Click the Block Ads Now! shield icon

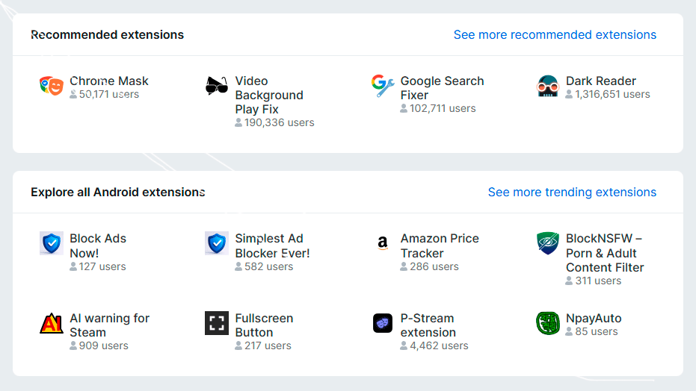click(52, 243)
